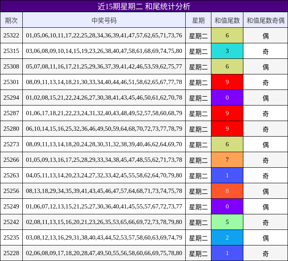Click the 奇 parity cell for issue 25228
Screen dimensions: 288x261
click(265, 253)
